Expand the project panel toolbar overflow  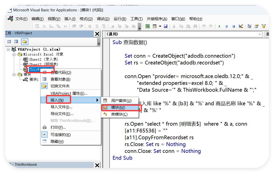99,42
